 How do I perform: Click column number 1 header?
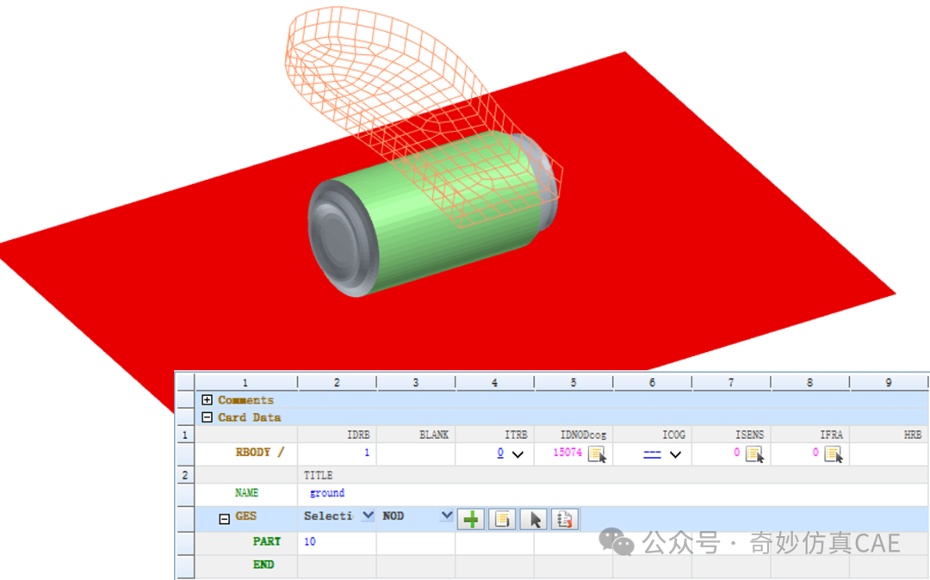245,383
